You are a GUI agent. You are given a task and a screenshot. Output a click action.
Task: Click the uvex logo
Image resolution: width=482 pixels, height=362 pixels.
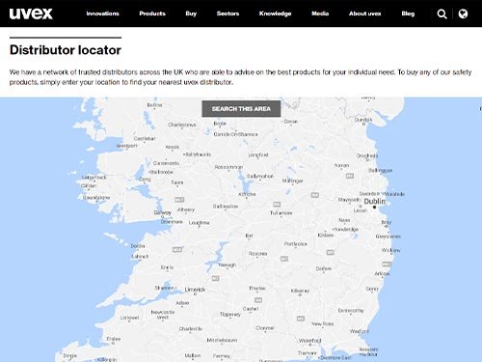tap(31, 14)
